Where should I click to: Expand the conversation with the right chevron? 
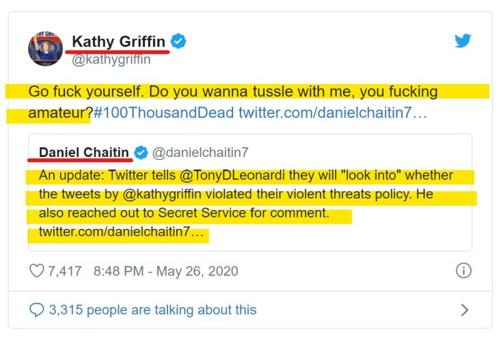[x=465, y=310]
